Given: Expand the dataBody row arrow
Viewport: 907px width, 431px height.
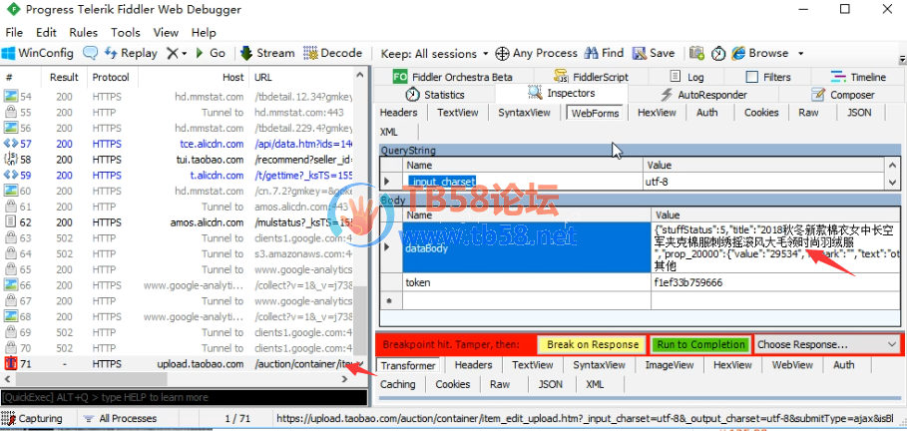Looking at the screenshot, I should pyautogui.click(x=386, y=247).
